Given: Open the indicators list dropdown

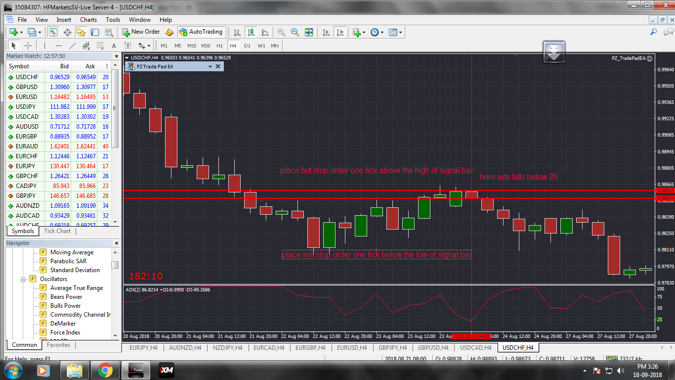Looking at the screenshot, I should click(x=364, y=33).
